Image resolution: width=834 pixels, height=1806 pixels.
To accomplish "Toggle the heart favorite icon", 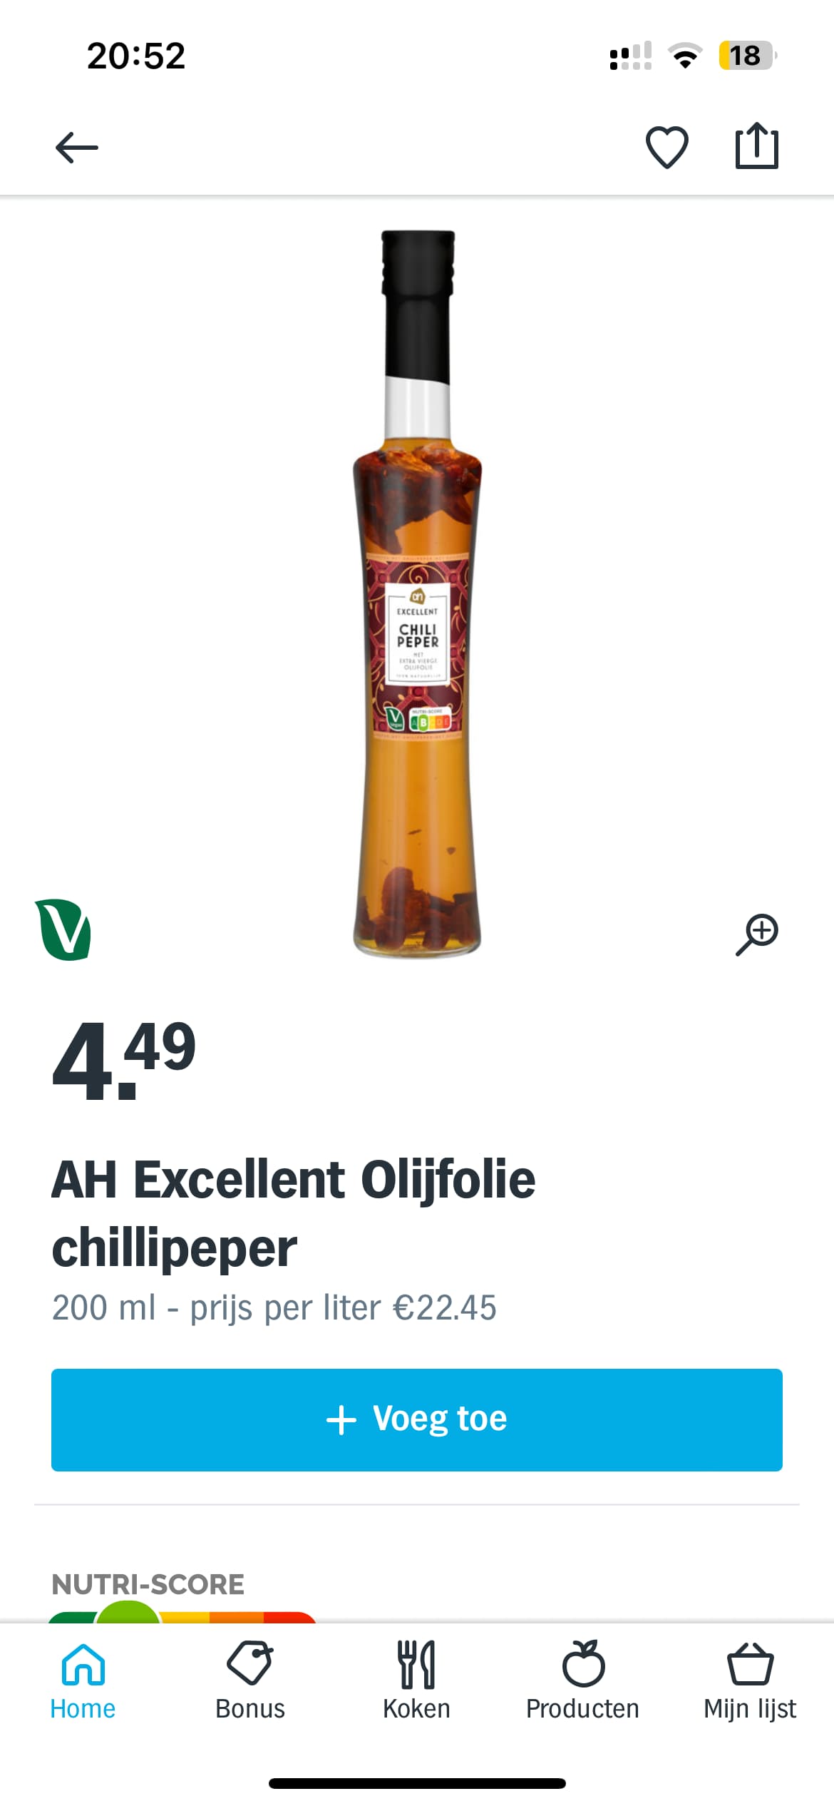I will coord(666,148).
